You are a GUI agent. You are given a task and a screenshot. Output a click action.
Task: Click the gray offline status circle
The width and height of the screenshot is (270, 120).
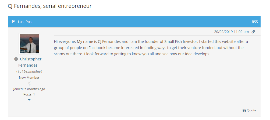tap(16, 59)
